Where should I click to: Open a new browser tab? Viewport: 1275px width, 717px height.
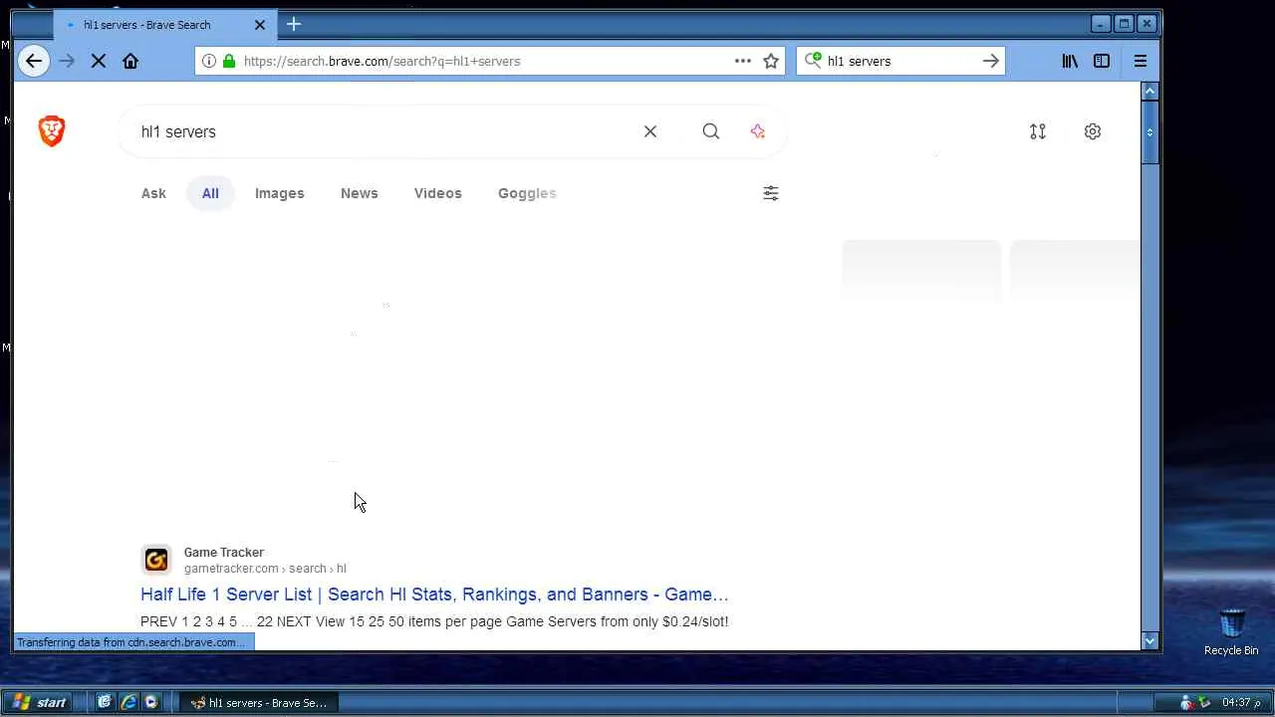(x=294, y=24)
